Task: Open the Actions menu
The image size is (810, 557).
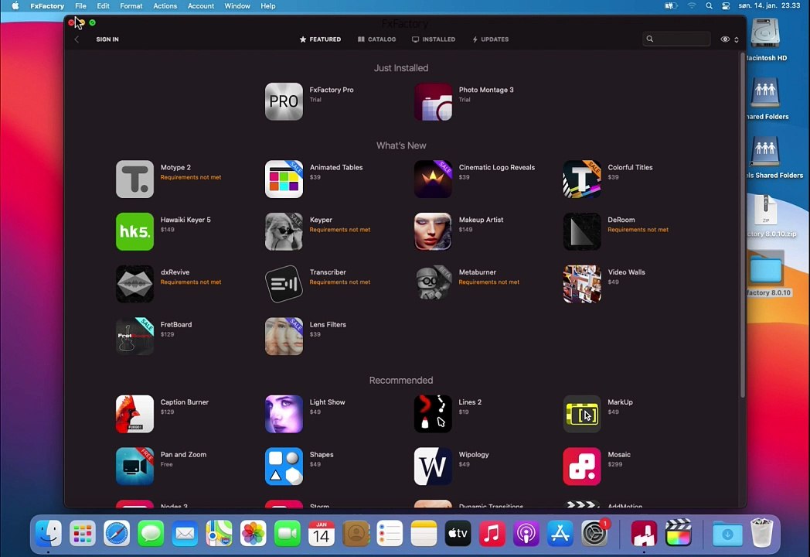Action: point(165,6)
